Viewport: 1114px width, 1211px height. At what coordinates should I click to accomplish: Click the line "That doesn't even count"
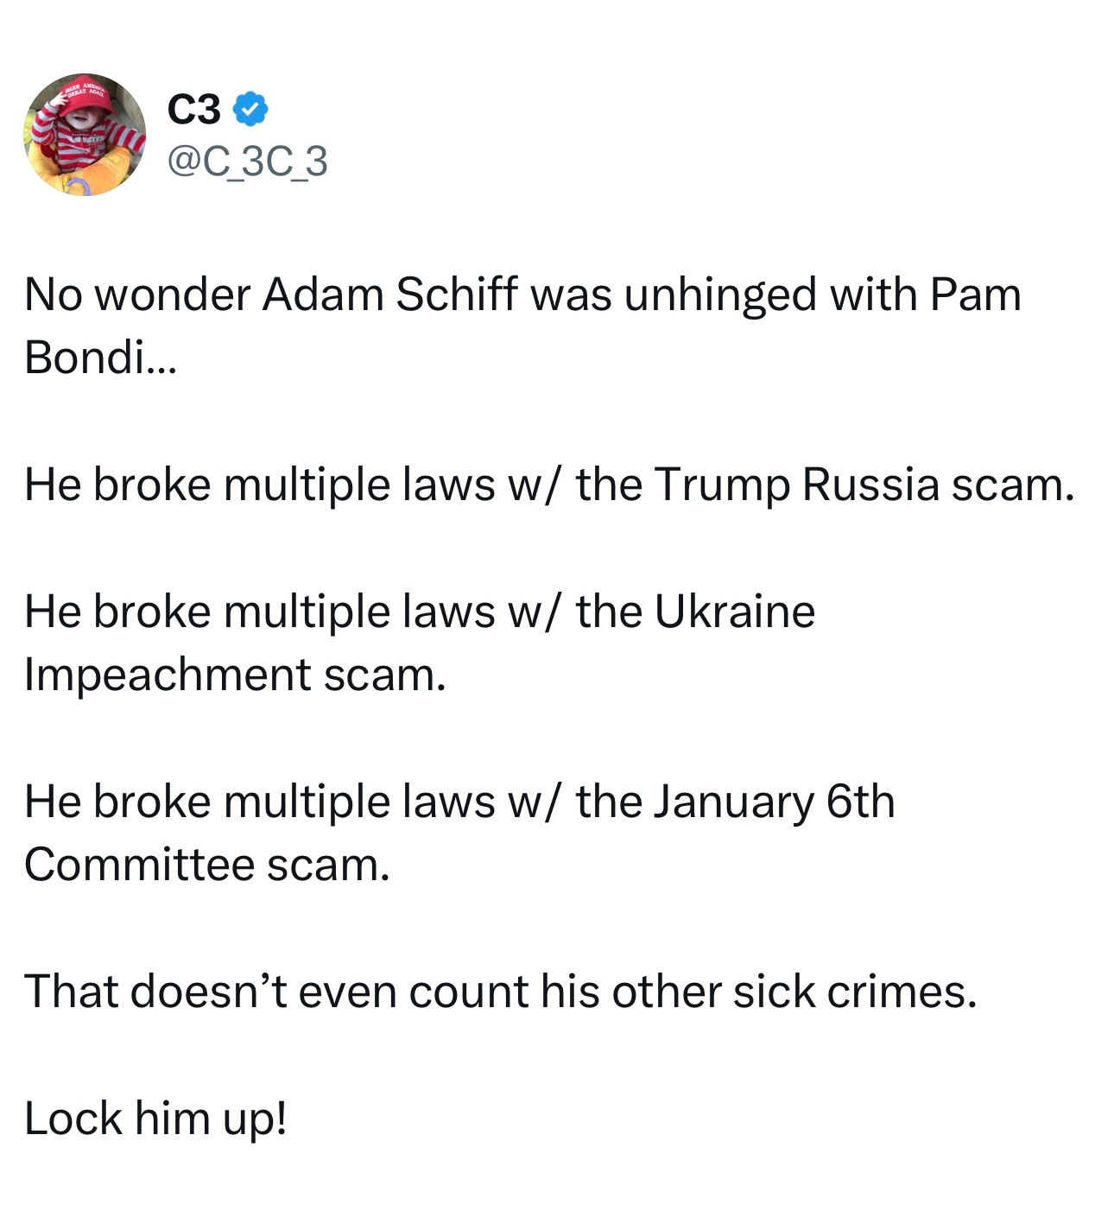point(275,992)
